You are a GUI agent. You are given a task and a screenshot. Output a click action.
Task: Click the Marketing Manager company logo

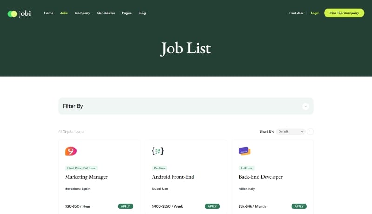coord(71,151)
